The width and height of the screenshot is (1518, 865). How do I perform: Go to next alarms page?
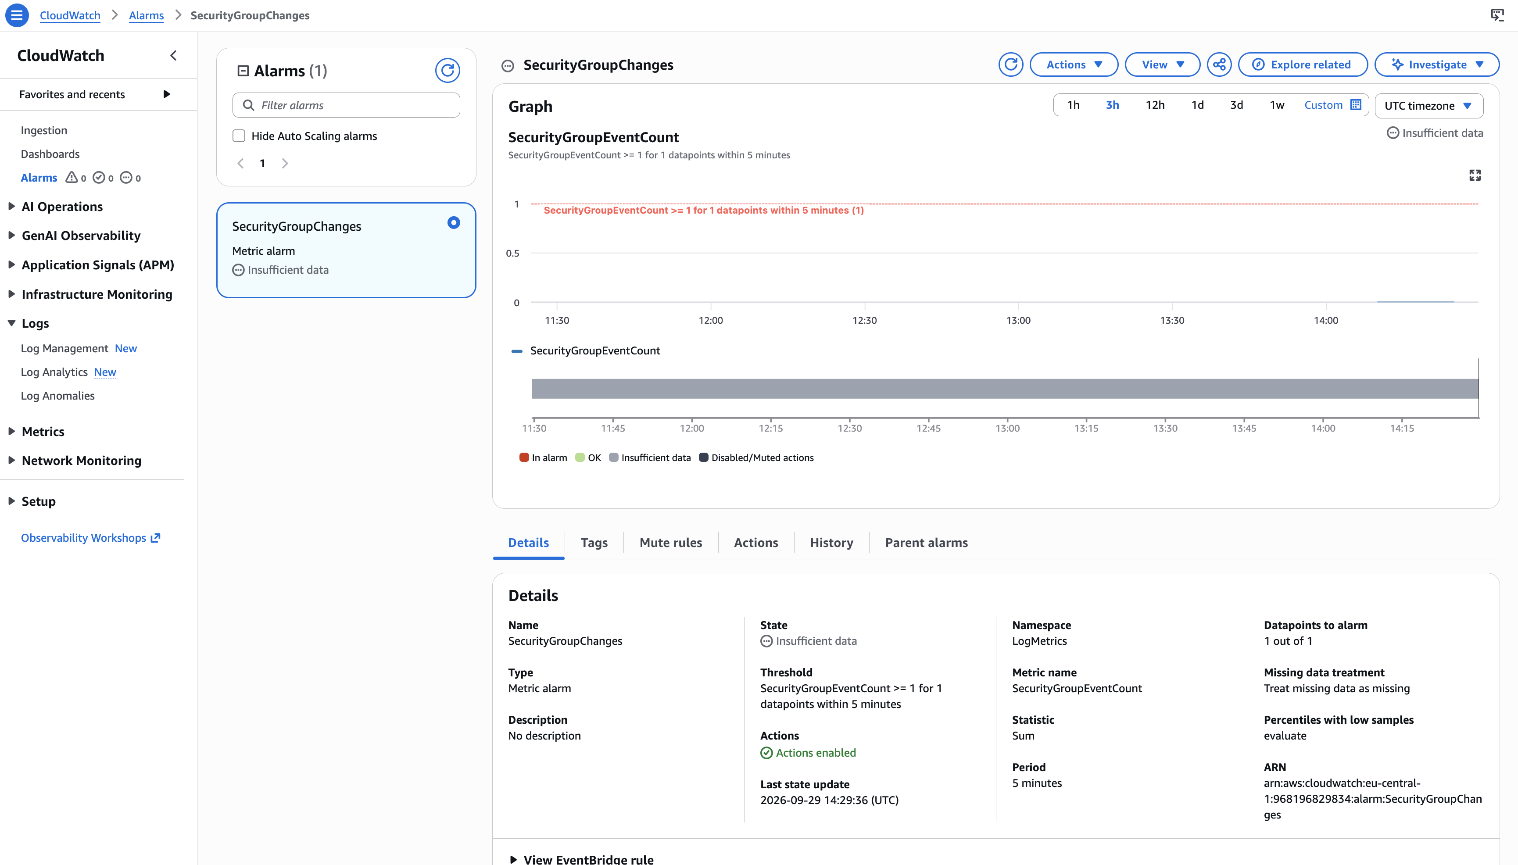pos(285,163)
